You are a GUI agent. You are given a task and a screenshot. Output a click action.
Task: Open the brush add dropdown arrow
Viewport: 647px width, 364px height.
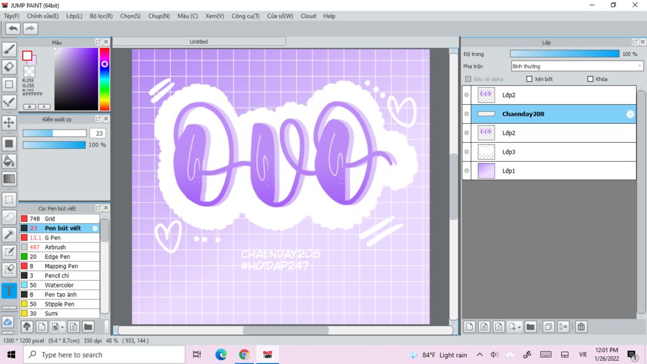coord(63,327)
